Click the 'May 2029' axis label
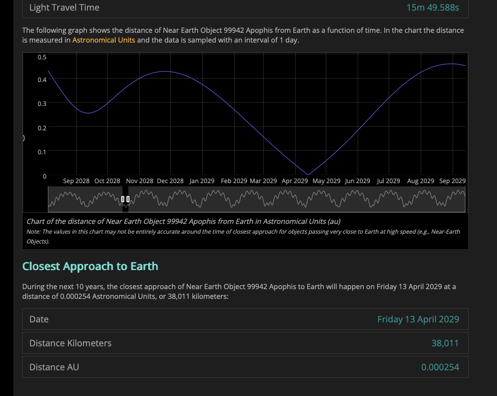The image size is (497, 396). point(327,181)
